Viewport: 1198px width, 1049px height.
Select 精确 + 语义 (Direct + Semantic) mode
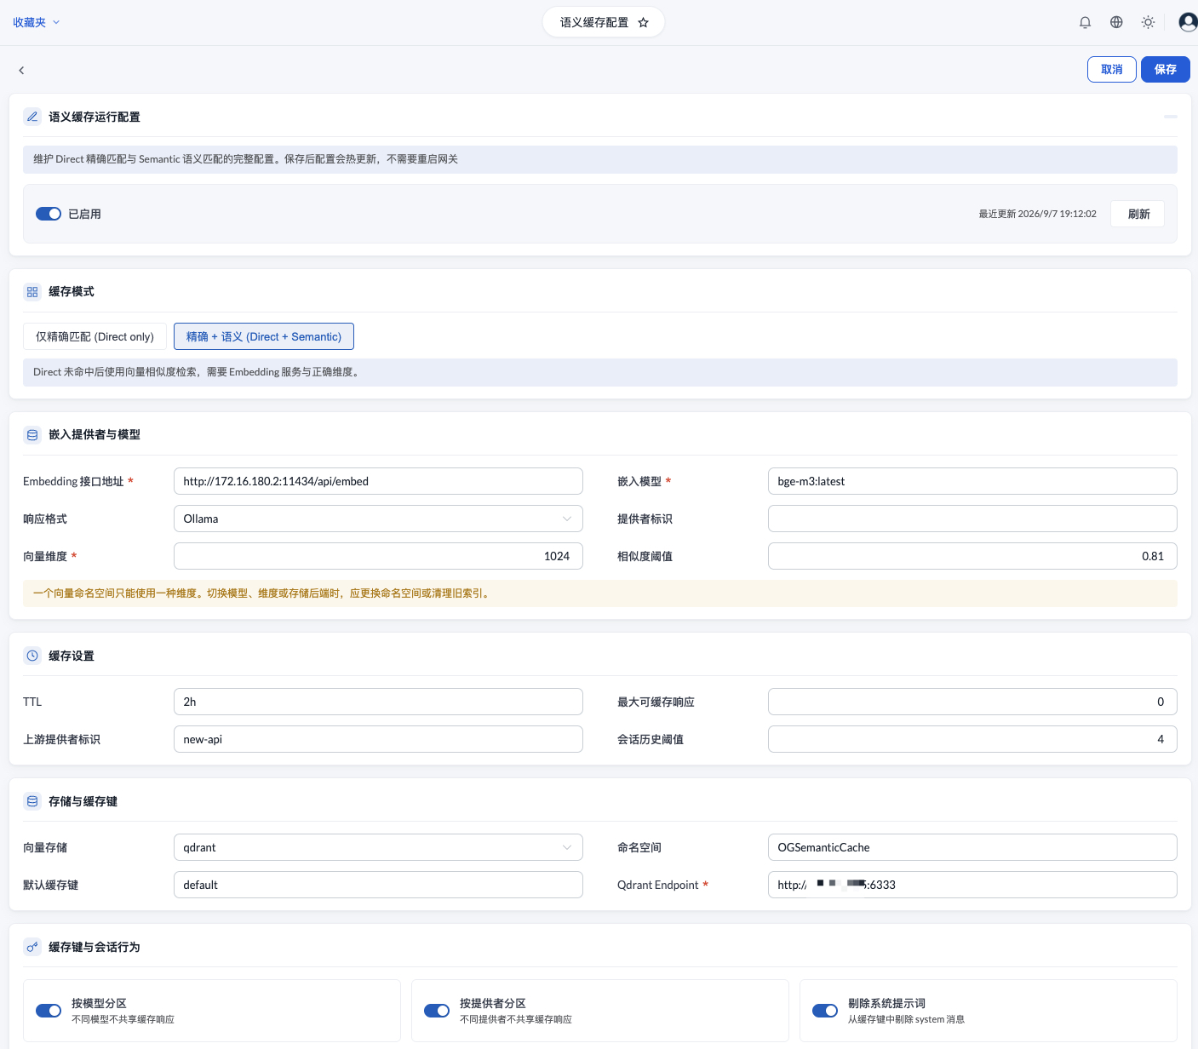(264, 336)
